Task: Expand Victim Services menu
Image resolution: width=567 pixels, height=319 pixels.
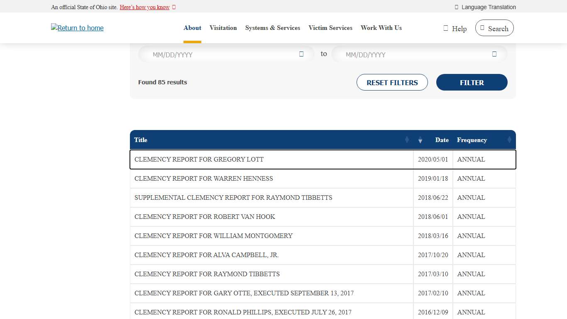Action: tap(330, 28)
